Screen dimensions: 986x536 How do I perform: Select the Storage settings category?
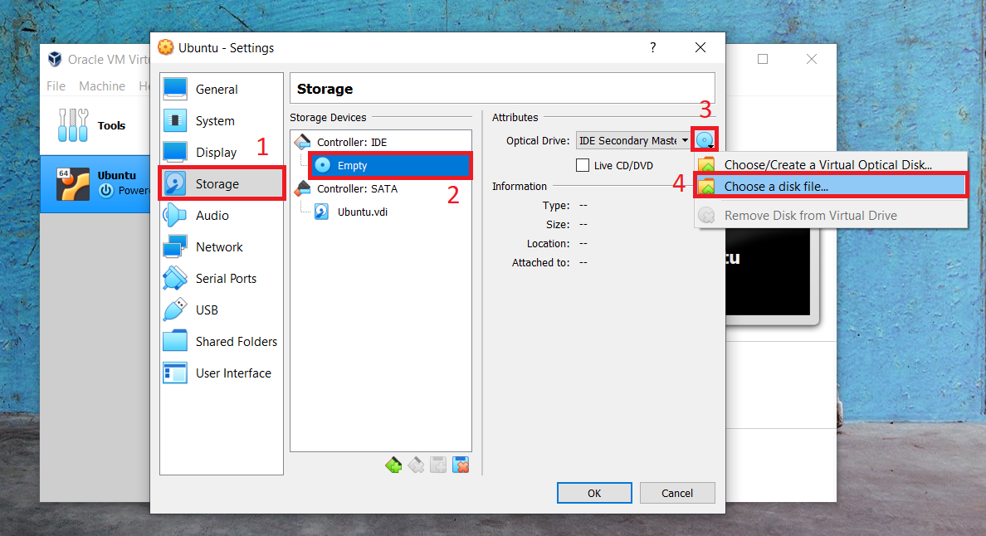(x=222, y=183)
